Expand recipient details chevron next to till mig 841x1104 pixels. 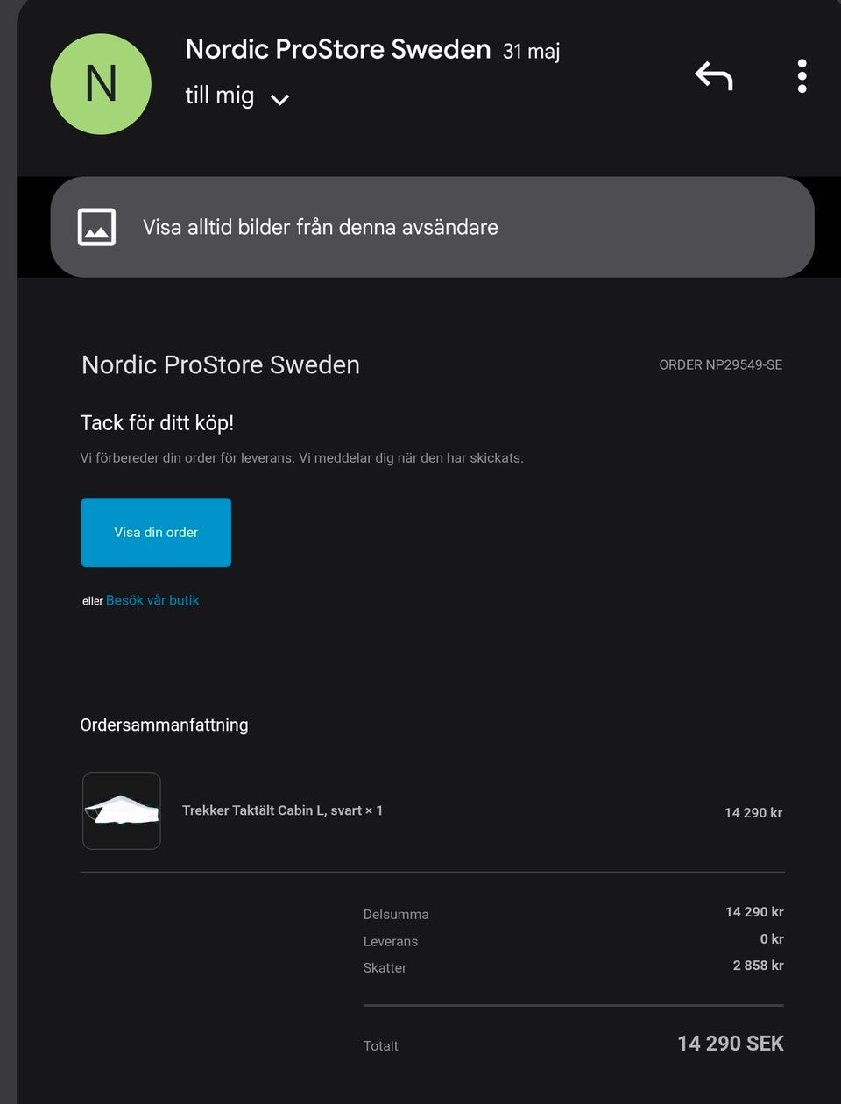[279, 100]
